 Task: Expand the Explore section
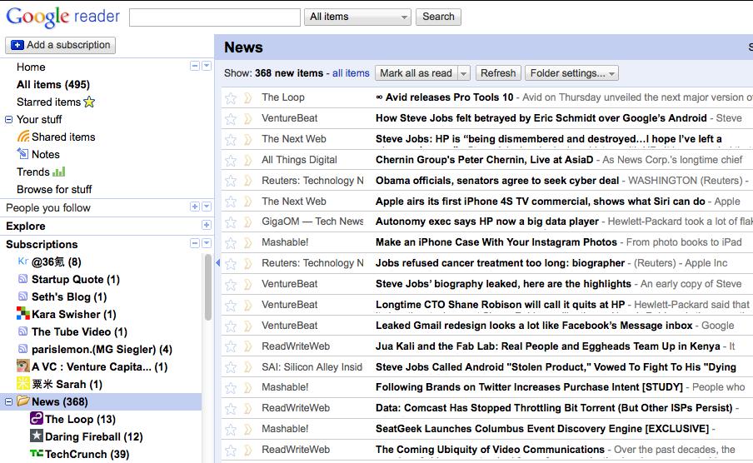coord(206,225)
